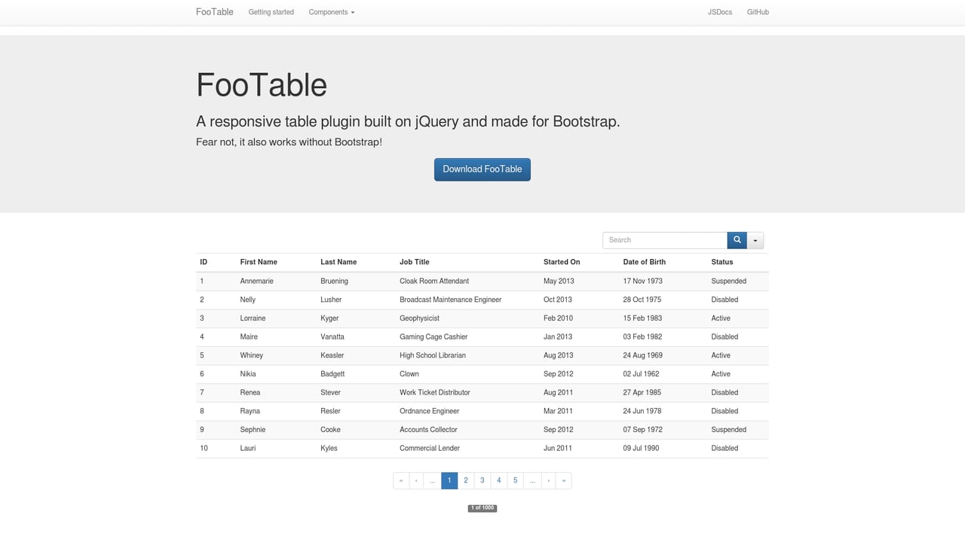This screenshot has height=542, width=965.
Task: Click the right pagination ellipsis
Action: pyautogui.click(x=532, y=480)
